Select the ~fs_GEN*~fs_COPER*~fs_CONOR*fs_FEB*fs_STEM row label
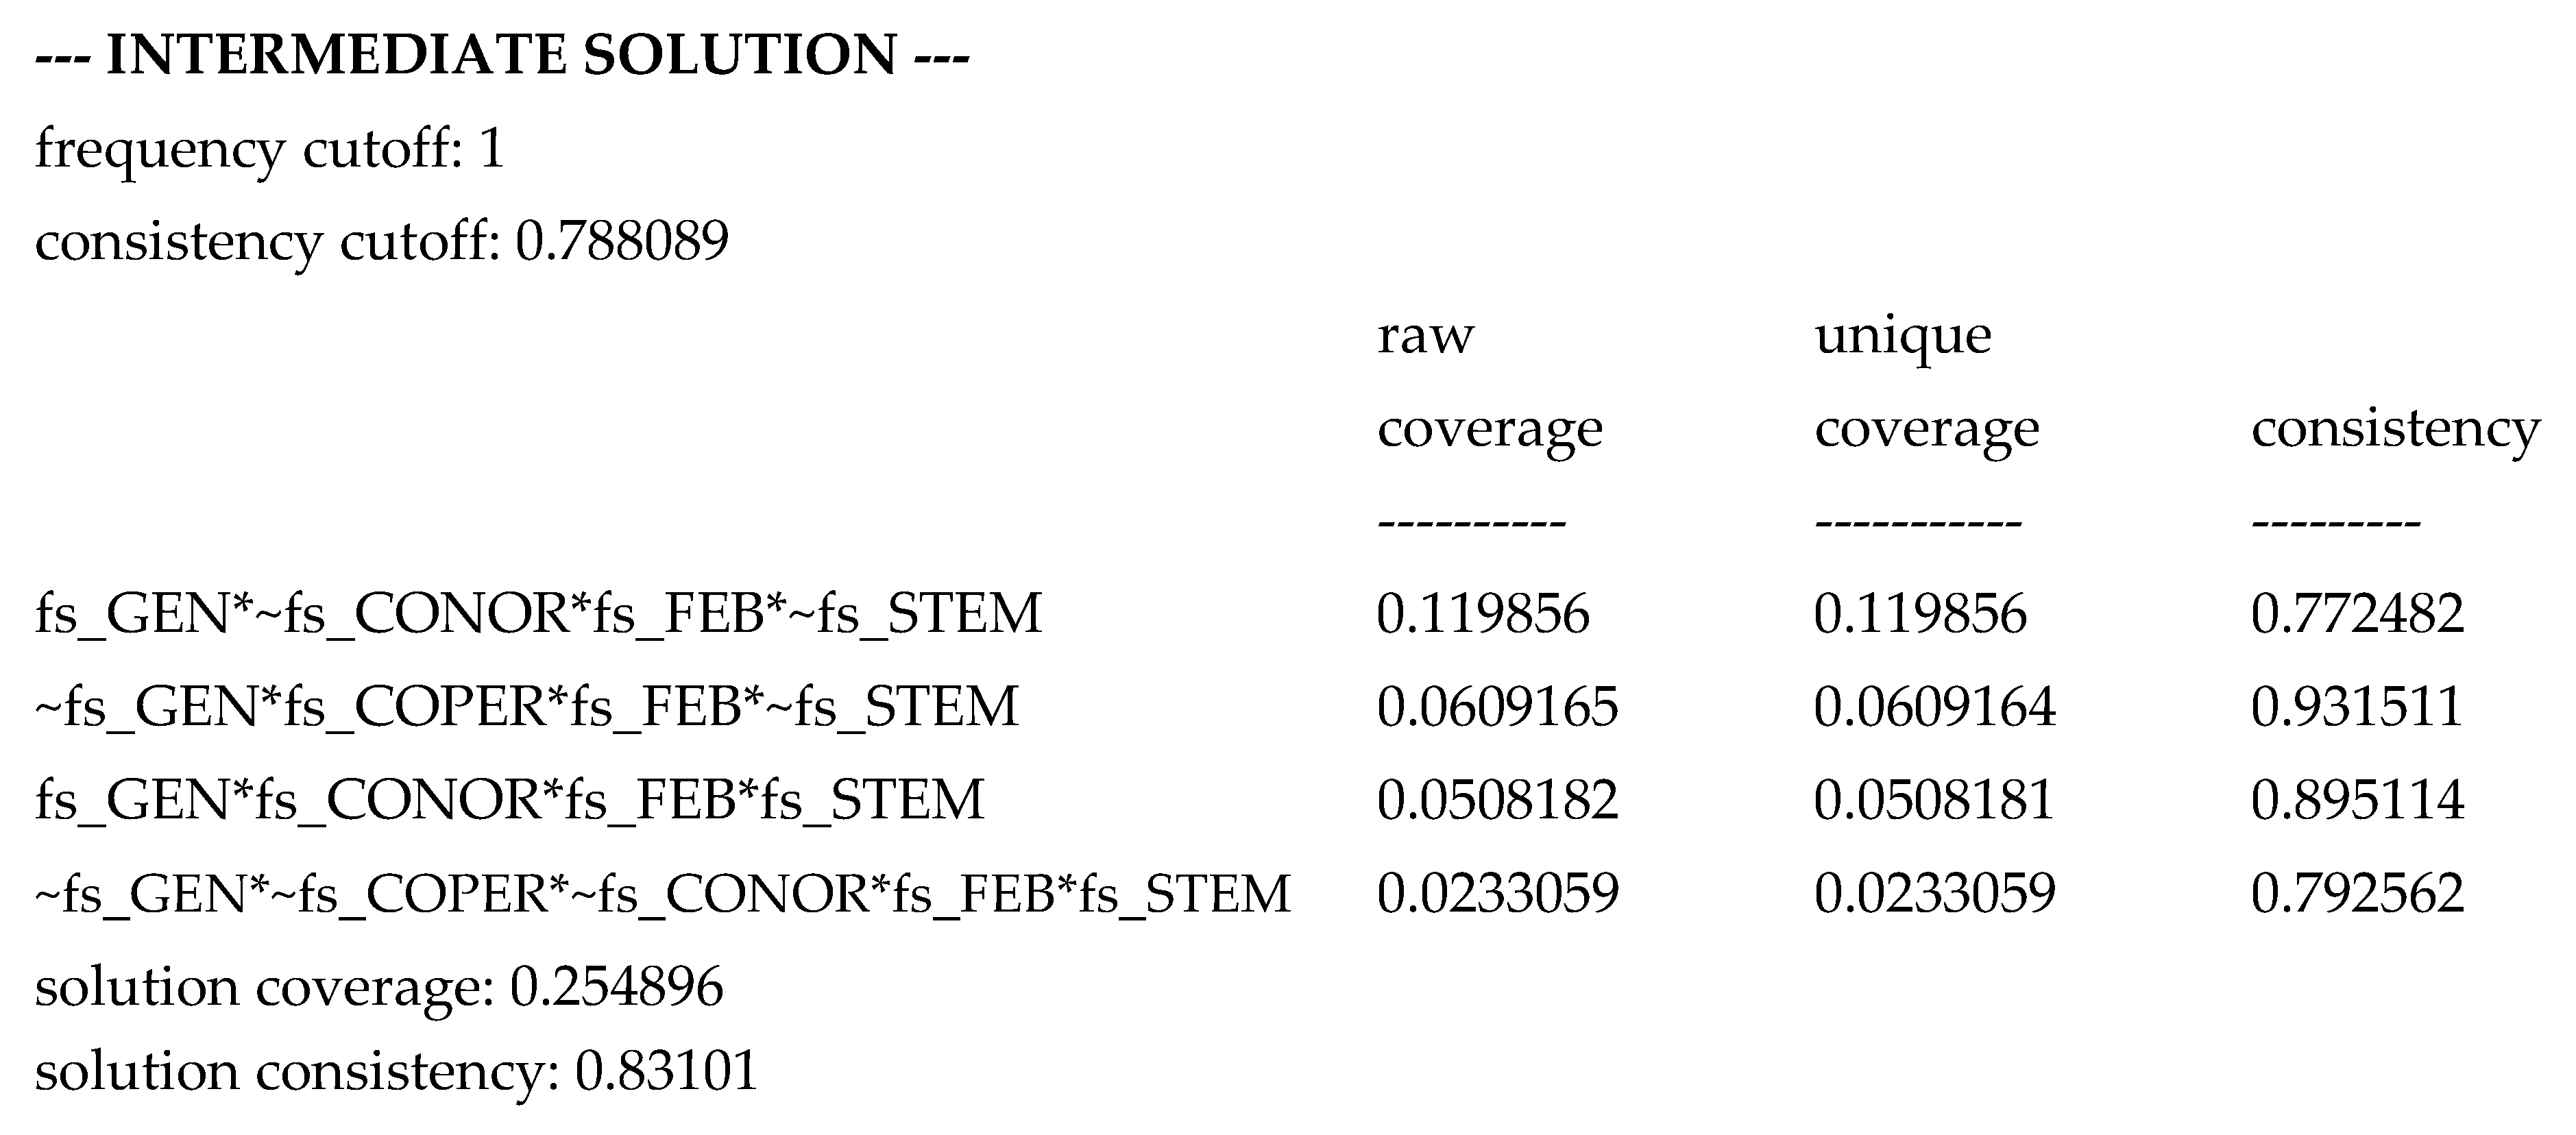The image size is (2576, 1135). tap(663, 893)
